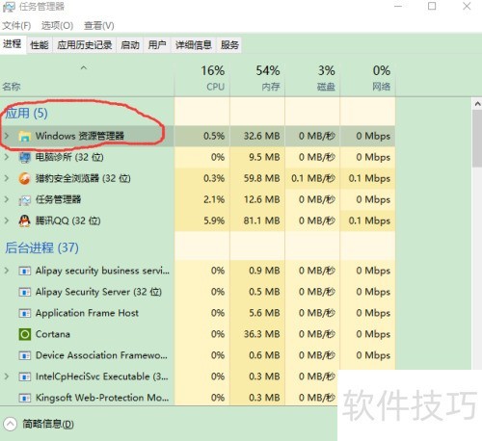Viewport: 482px width, 441px height.
Task: Click the 59.8 MB memory value
Action: tap(261, 178)
